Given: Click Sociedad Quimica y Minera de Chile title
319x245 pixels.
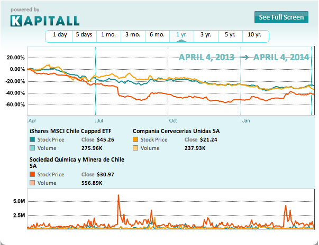Looking at the screenshot, I should [x=77, y=163].
